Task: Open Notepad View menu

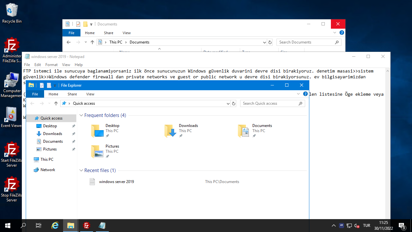Action: point(66,65)
